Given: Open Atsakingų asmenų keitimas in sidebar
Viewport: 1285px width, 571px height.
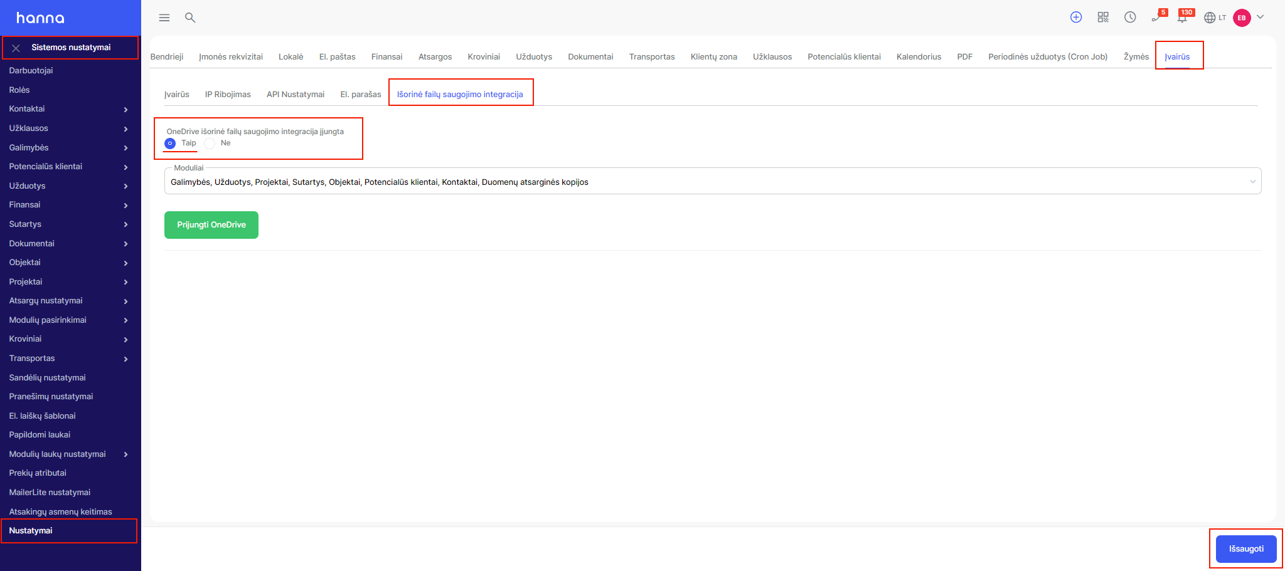Looking at the screenshot, I should [x=60, y=511].
